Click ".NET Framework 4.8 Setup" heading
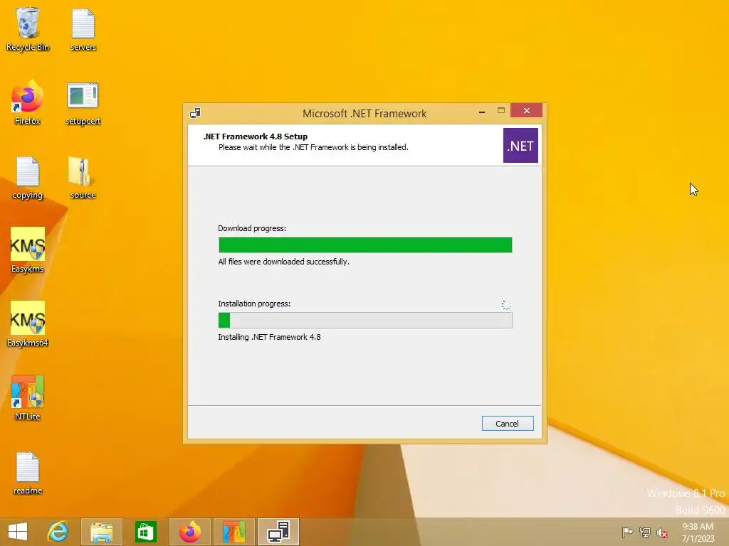This screenshot has height=546, width=729. 256,136
